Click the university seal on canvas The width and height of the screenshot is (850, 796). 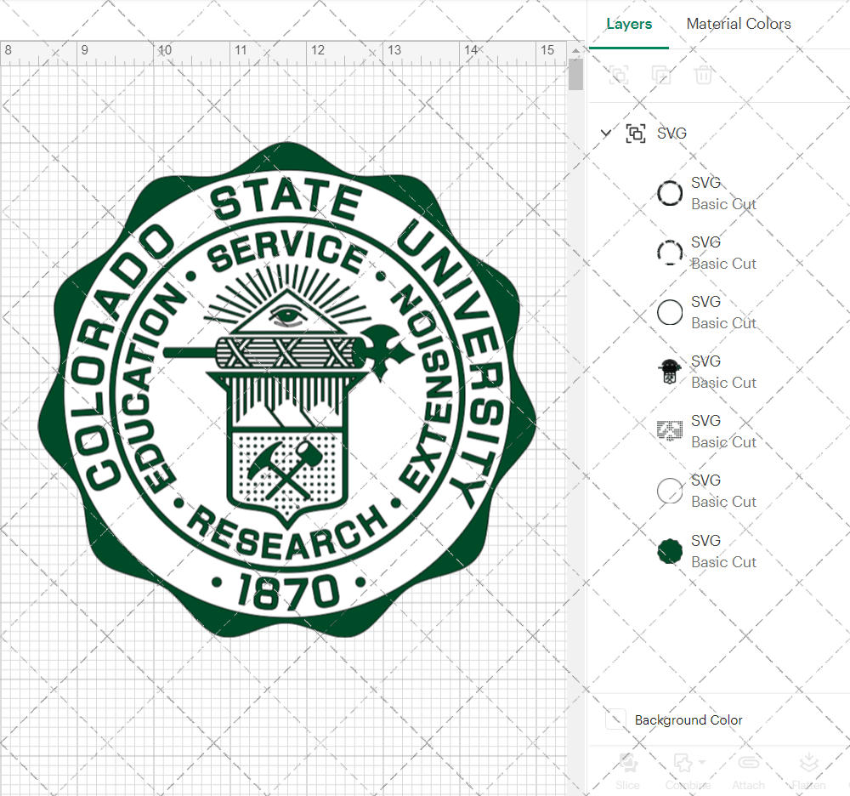pos(287,389)
